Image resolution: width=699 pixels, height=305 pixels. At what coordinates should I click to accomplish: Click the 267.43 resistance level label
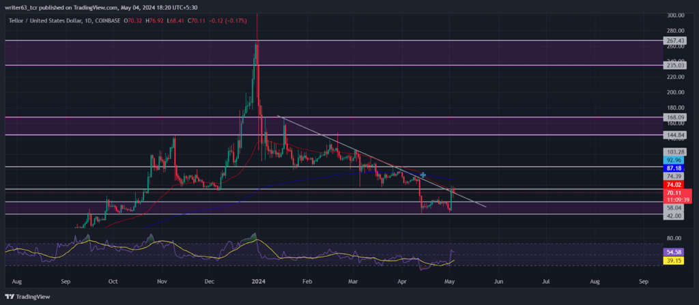click(673, 40)
